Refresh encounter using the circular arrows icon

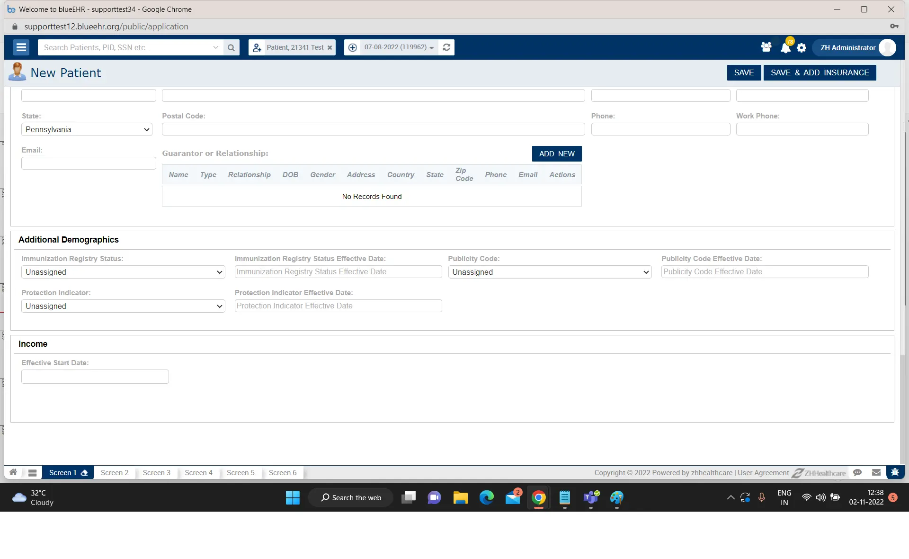pyautogui.click(x=446, y=47)
